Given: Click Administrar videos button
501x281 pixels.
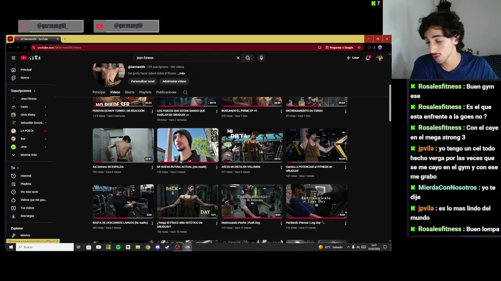Looking at the screenshot, I should click(174, 81).
